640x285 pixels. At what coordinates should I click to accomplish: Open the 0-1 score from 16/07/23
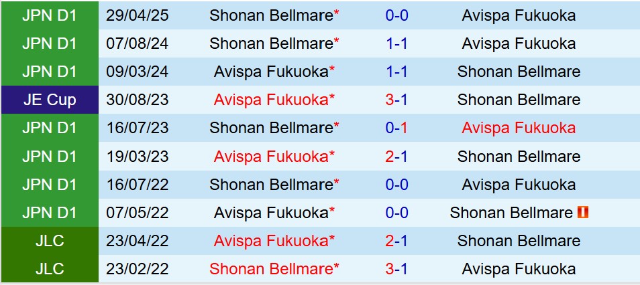(x=398, y=128)
